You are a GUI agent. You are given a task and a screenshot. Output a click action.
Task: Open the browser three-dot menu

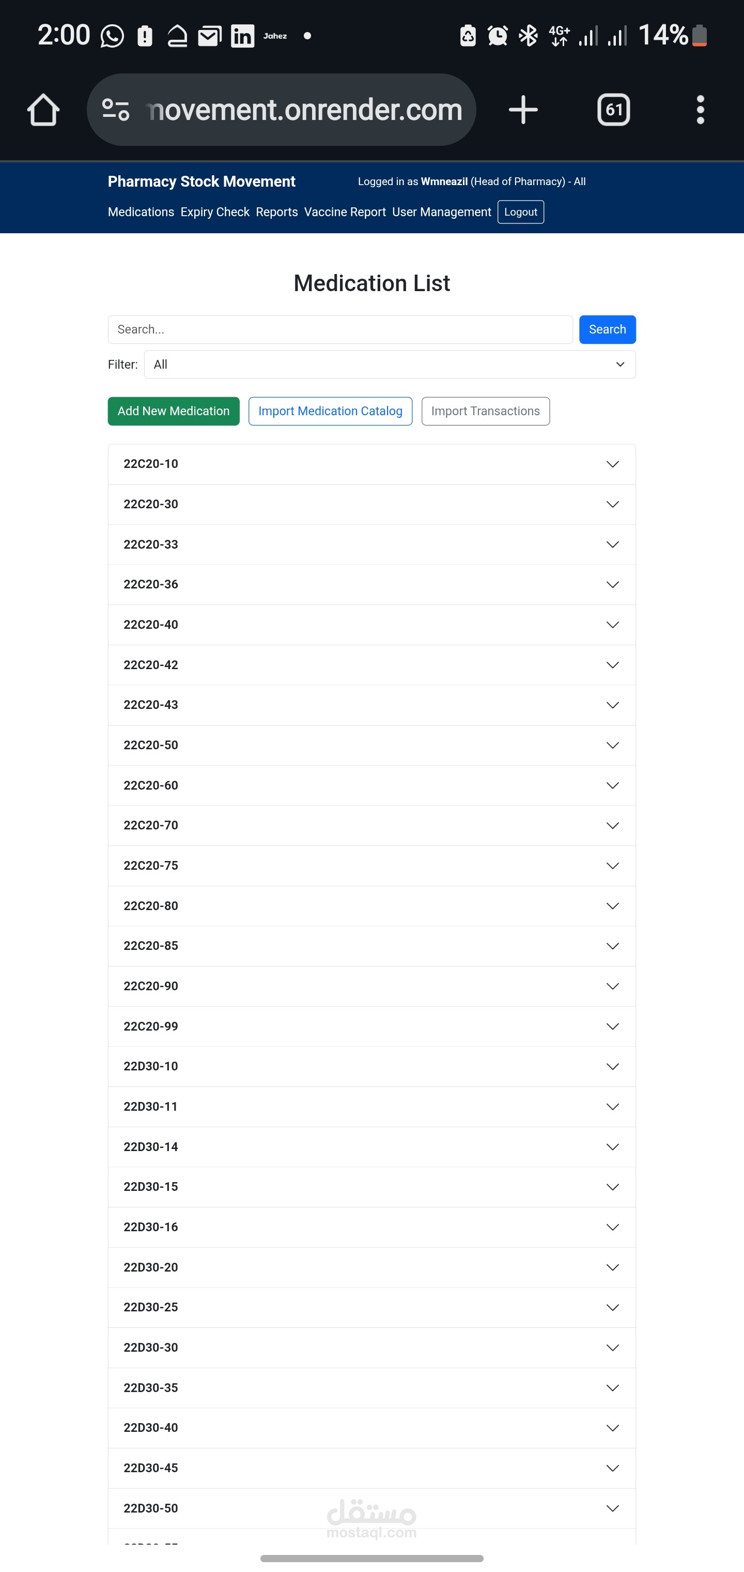(x=701, y=110)
